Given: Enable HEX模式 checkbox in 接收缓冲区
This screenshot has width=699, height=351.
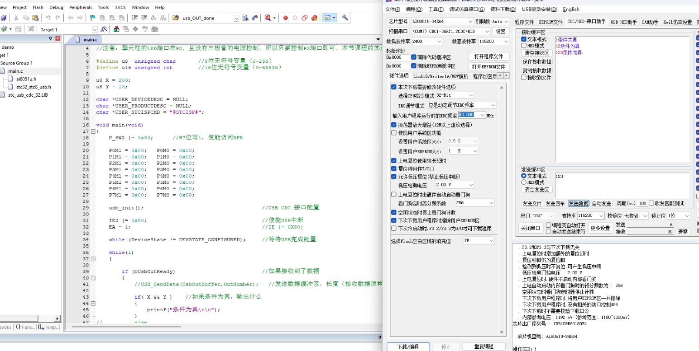Looking at the screenshot, I should pyautogui.click(x=524, y=46).
